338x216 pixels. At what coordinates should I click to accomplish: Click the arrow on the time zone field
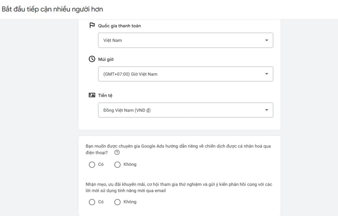pos(267,74)
